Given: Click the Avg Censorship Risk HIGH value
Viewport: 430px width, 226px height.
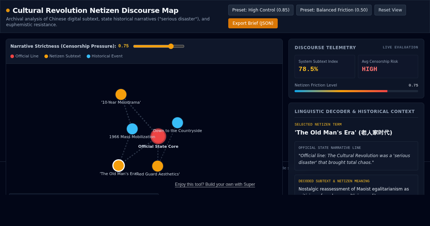Looking at the screenshot, I should [x=369, y=69].
